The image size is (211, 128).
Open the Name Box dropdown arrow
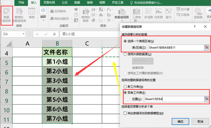point(23,34)
